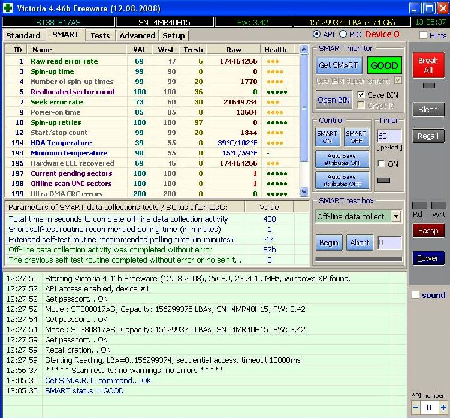Click the Raw column header

(234, 49)
